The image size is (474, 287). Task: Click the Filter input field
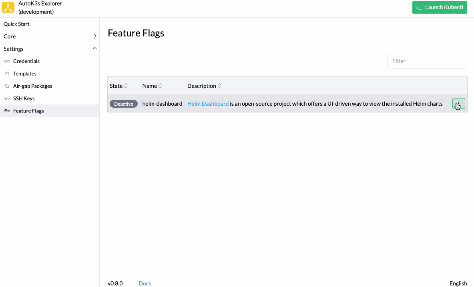point(427,60)
